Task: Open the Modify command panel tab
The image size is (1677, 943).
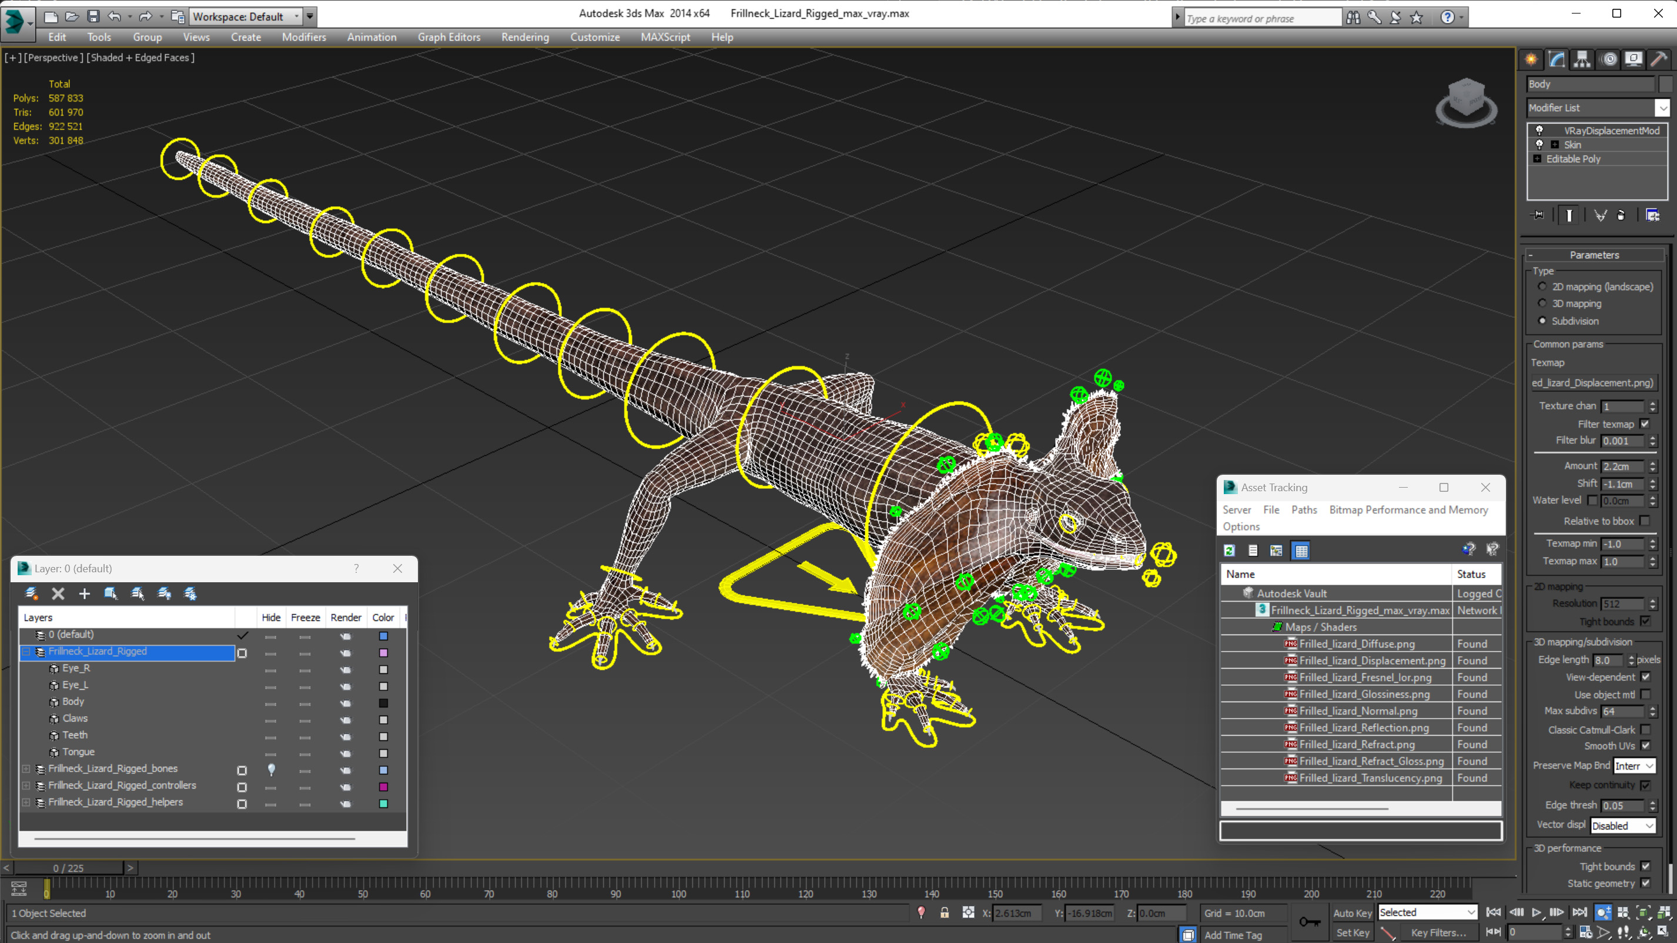Action: pos(1557,59)
